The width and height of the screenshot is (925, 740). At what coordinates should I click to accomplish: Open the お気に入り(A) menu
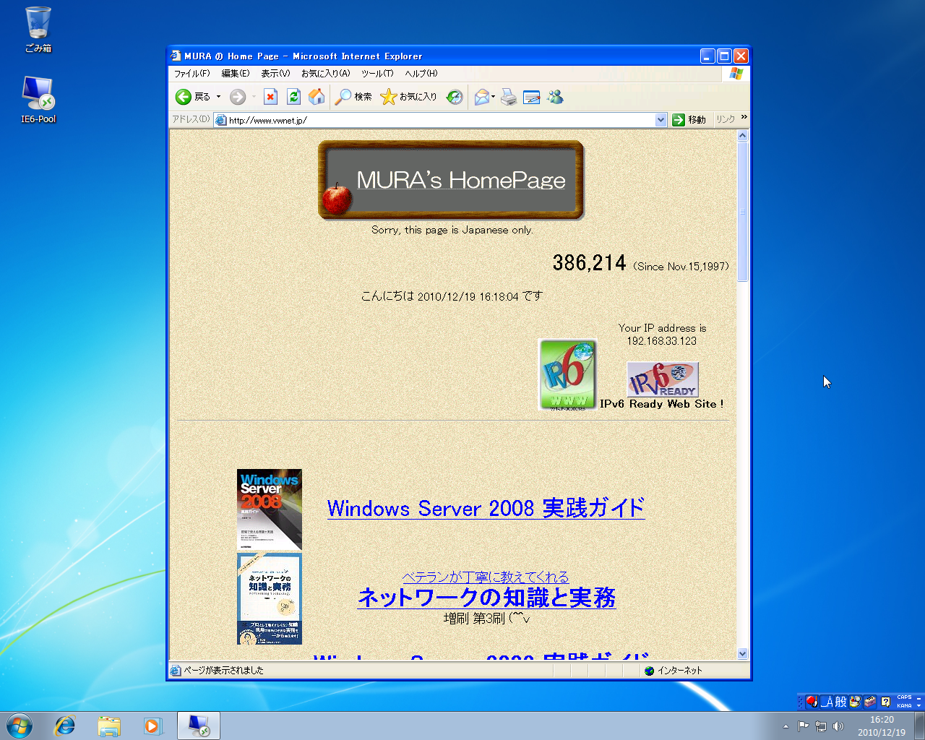[x=325, y=74]
